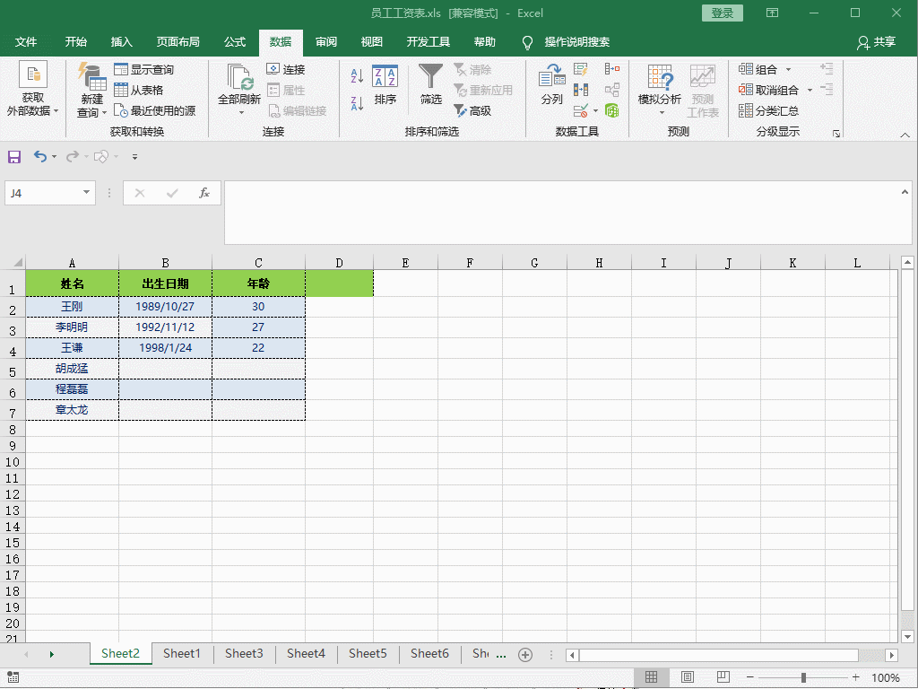Click the Data Validation icon
The width and height of the screenshot is (918, 689).
click(x=580, y=110)
